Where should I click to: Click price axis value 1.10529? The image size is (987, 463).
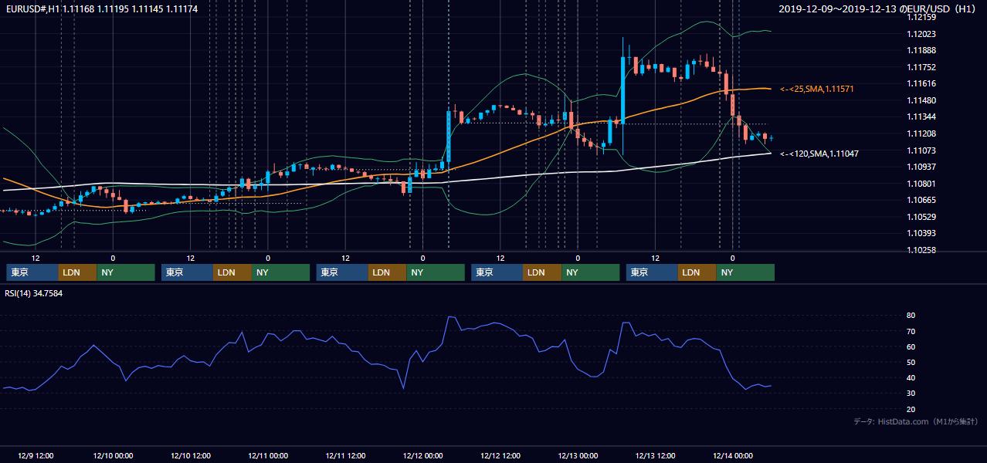[x=921, y=217]
